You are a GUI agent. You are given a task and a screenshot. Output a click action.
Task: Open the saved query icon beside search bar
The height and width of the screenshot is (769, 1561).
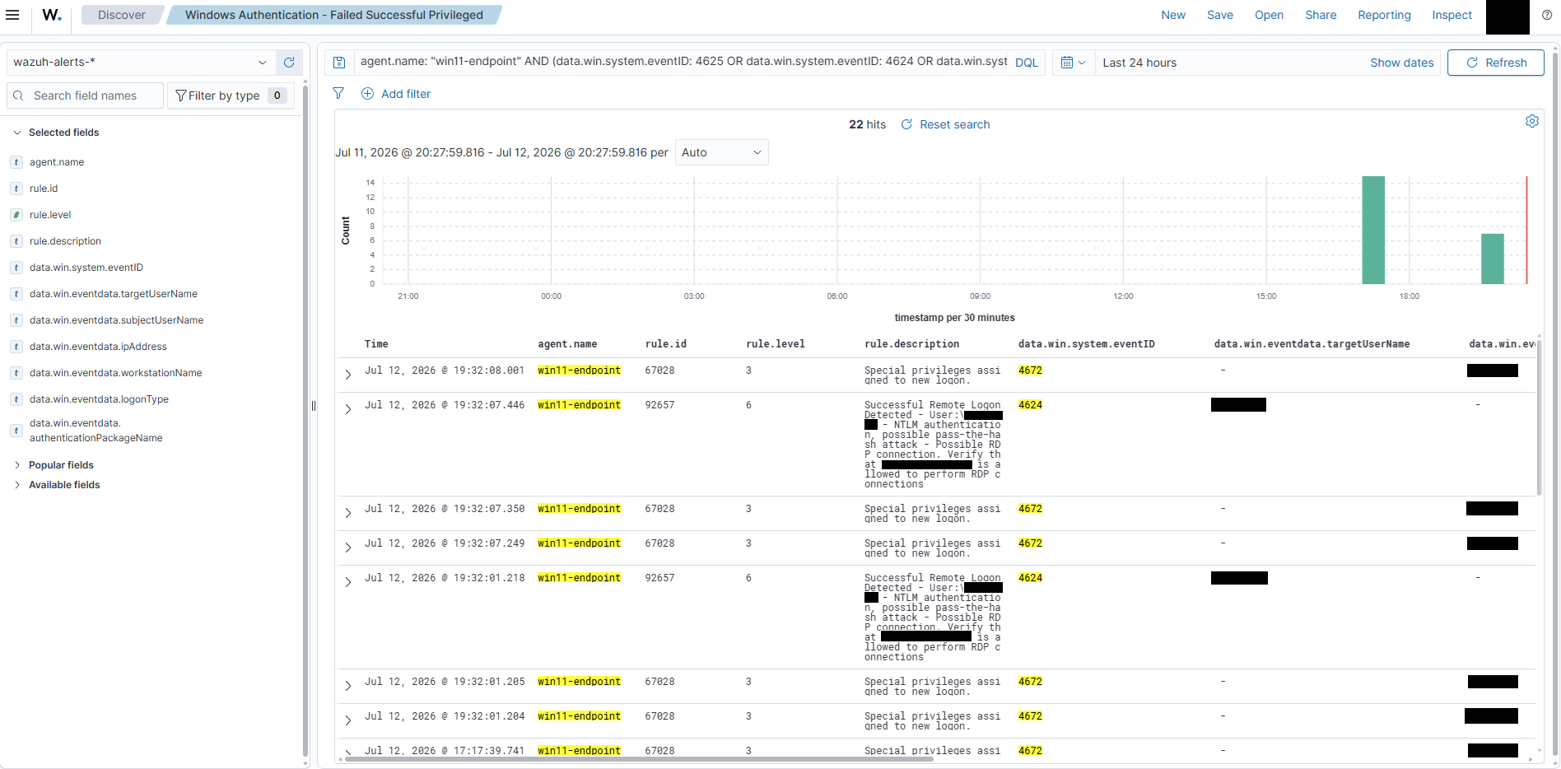[x=339, y=63]
